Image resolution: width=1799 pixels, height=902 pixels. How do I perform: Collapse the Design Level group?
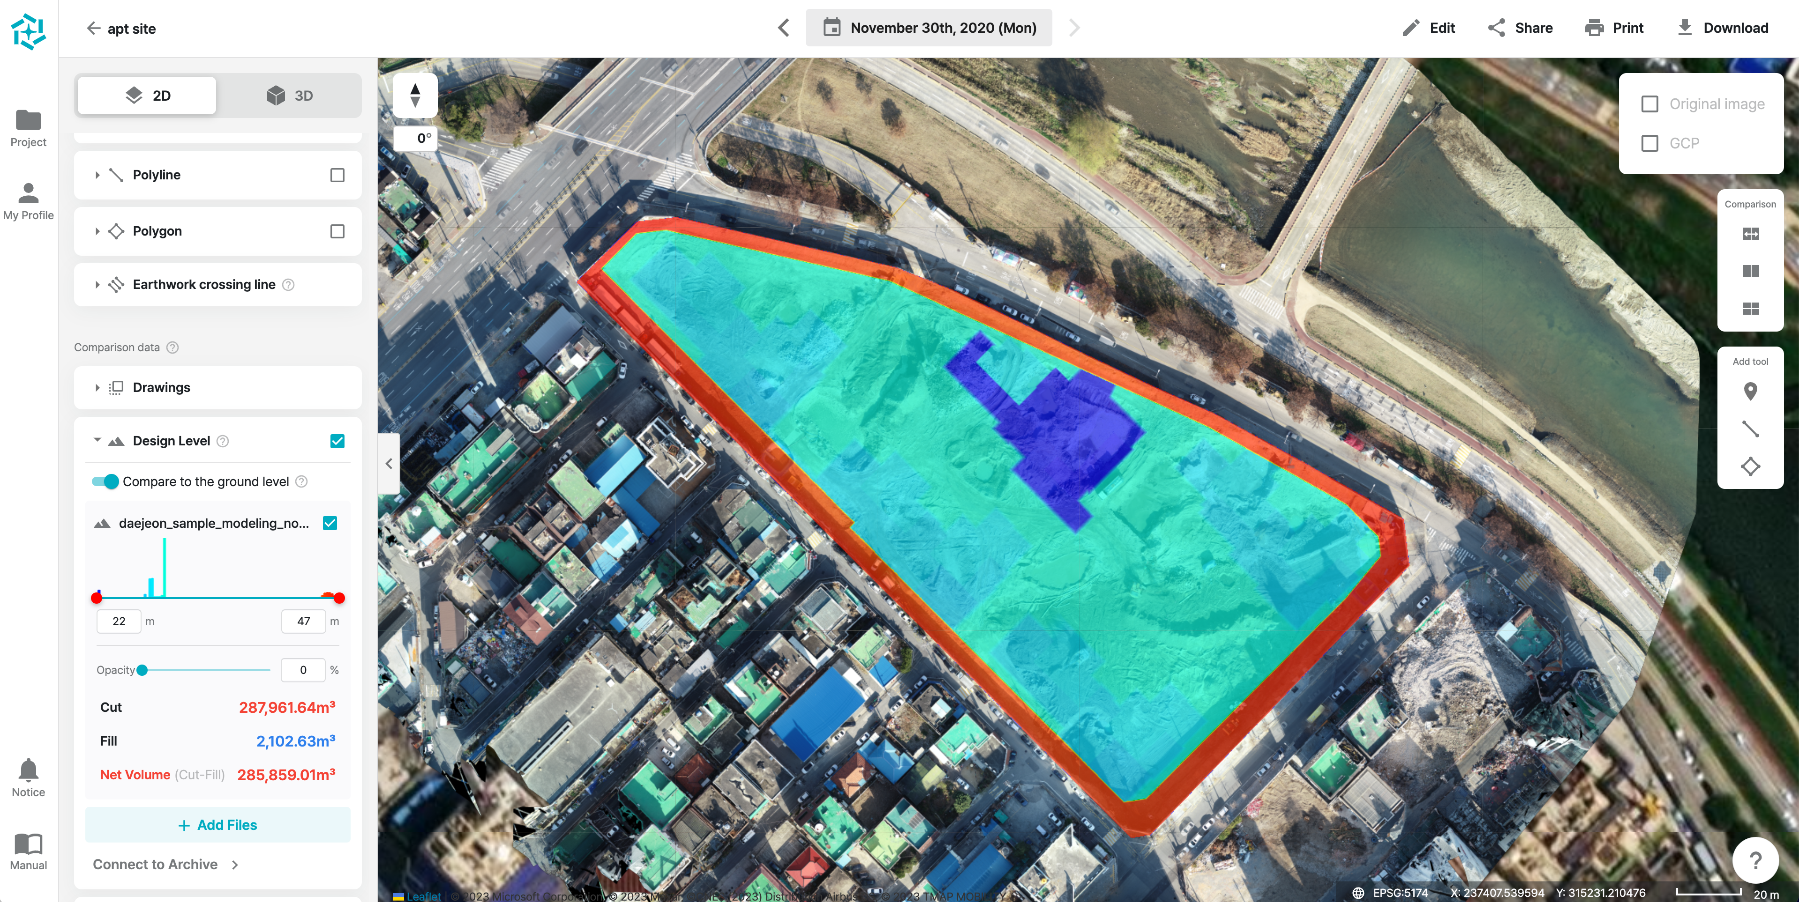97,440
